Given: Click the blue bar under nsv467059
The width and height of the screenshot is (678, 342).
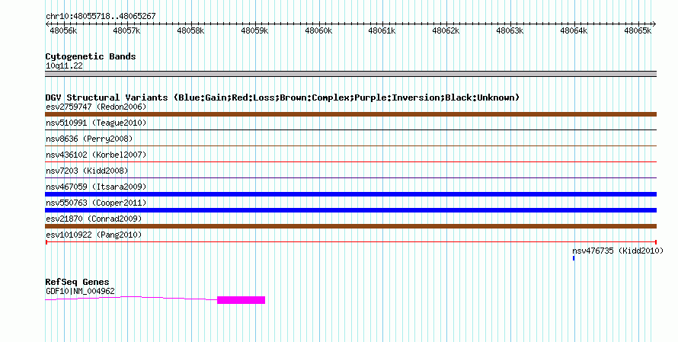Looking at the screenshot, I should 350,194.
